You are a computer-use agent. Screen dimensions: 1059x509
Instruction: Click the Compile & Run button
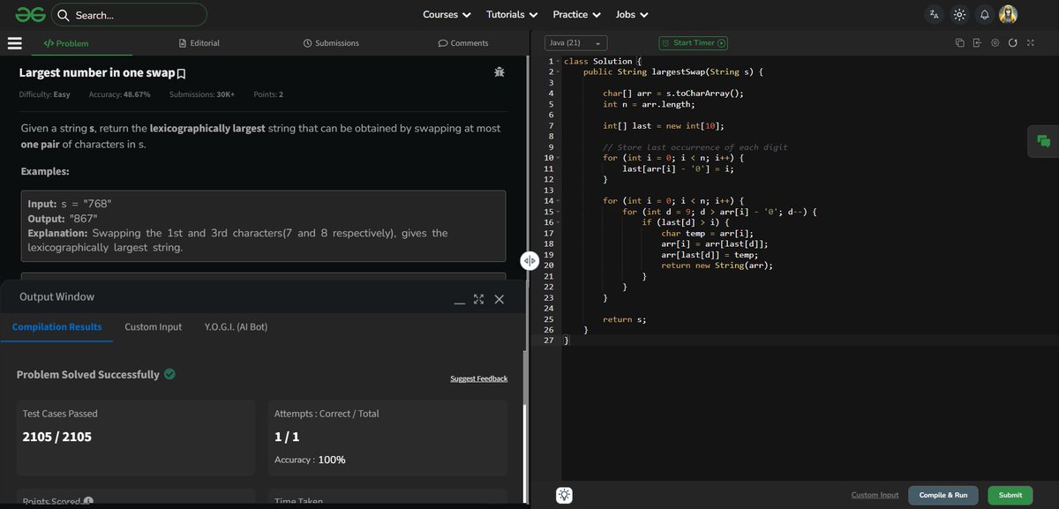(943, 495)
